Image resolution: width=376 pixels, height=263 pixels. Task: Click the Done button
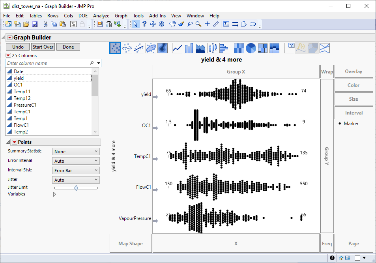[68, 47]
